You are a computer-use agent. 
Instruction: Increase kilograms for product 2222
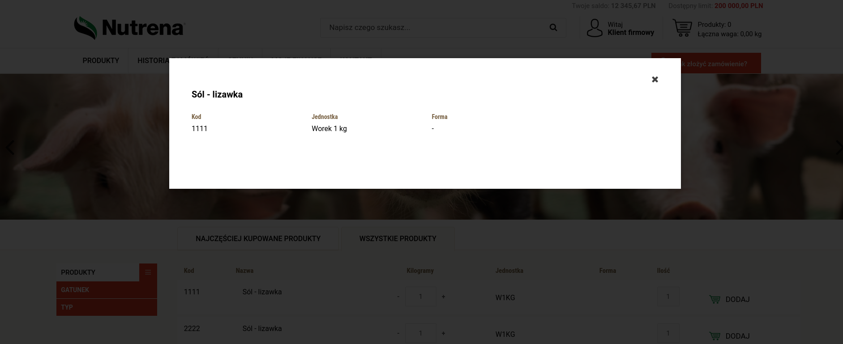pos(443,333)
